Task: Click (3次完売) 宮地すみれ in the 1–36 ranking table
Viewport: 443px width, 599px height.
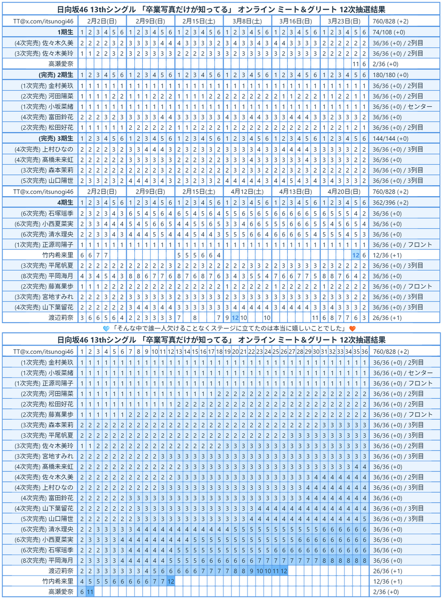Action: (44, 456)
